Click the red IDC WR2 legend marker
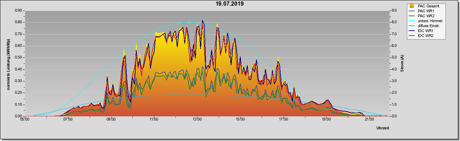The image size is (460, 141). click(412, 36)
